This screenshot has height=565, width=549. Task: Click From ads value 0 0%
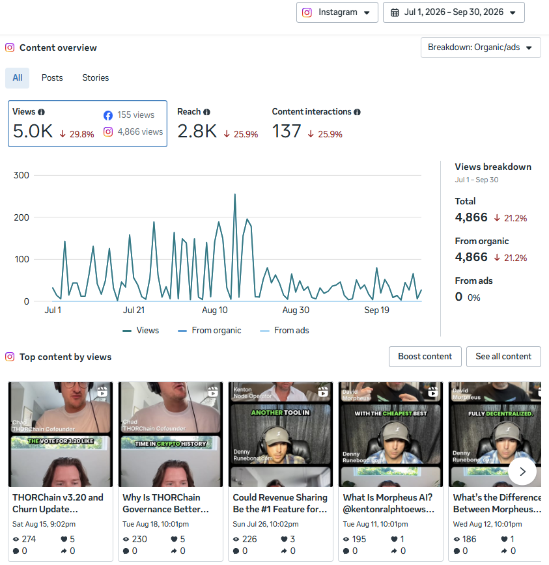(x=468, y=297)
